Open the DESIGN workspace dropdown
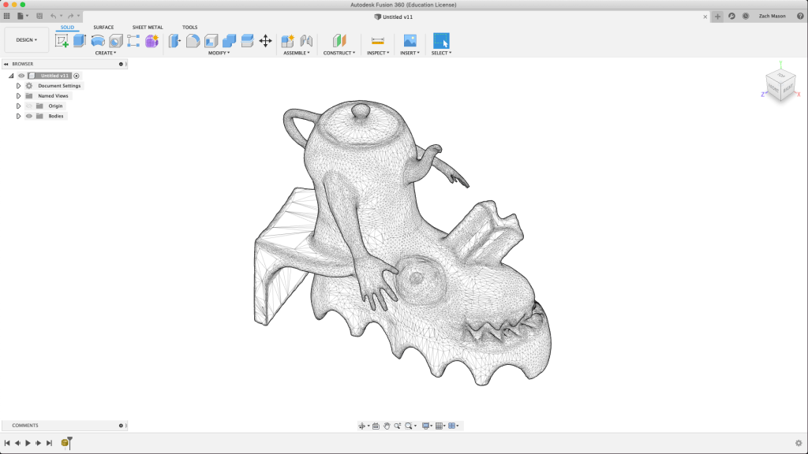Image resolution: width=808 pixels, height=454 pixels. coord(27,39)
